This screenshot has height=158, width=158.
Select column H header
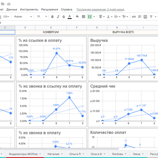click(117, 28)
